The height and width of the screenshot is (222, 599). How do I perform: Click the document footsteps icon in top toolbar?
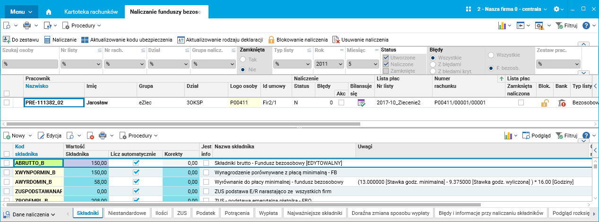click(47, 26)
